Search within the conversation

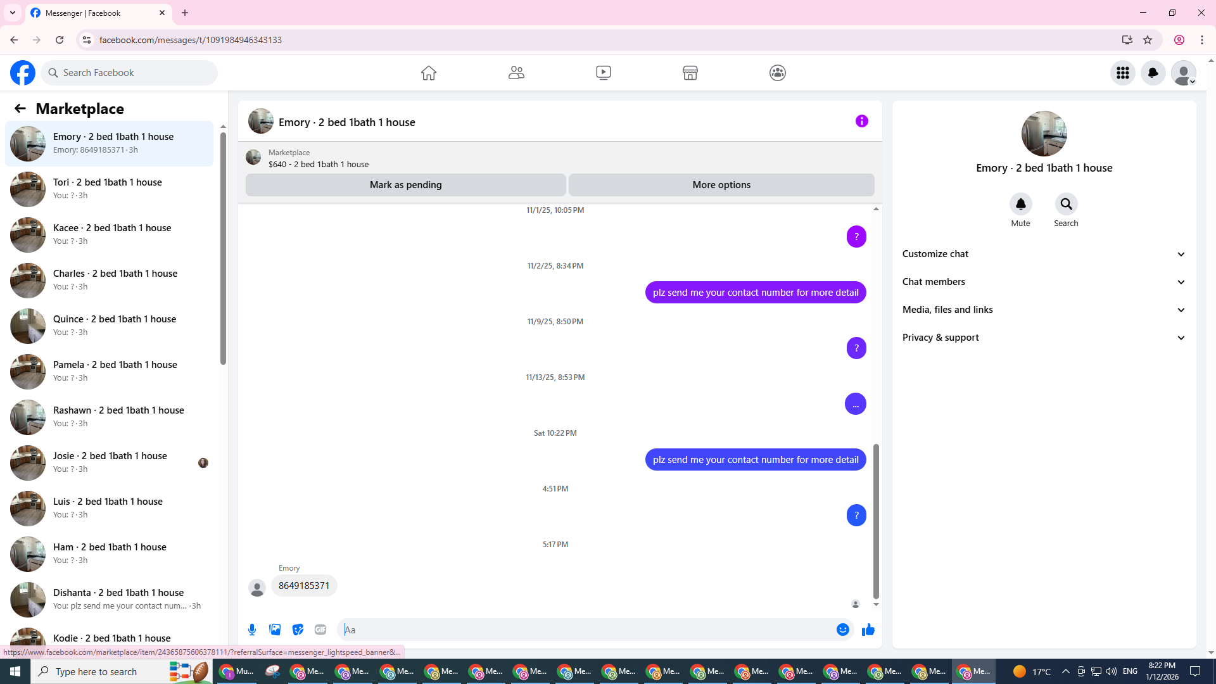pyautogui.click(x=1066, y=205)
